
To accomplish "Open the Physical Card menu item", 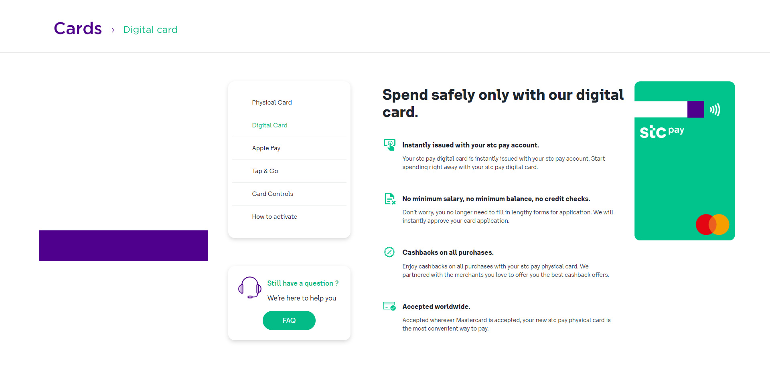I will [272, 103].
